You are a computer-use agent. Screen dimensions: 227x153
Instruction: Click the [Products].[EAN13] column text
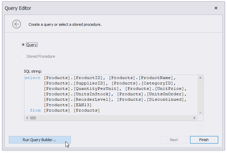pyautogui.click(x=68, y=105)
